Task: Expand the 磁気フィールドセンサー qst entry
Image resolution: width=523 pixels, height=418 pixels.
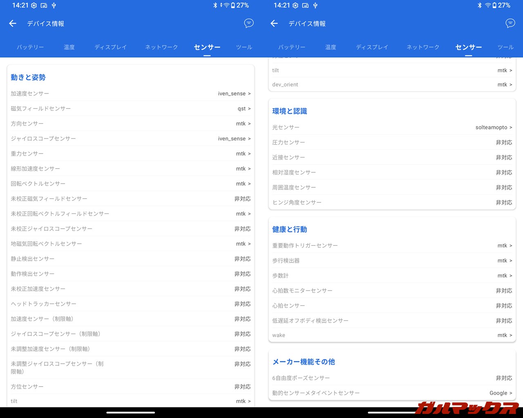Action: click(x=244, y=109)
